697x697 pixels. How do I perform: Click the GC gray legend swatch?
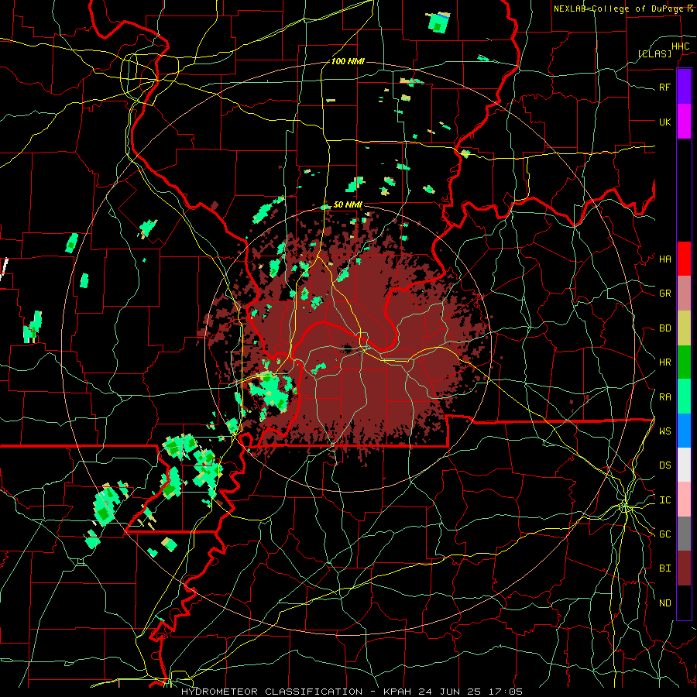(x=684, y=534)
